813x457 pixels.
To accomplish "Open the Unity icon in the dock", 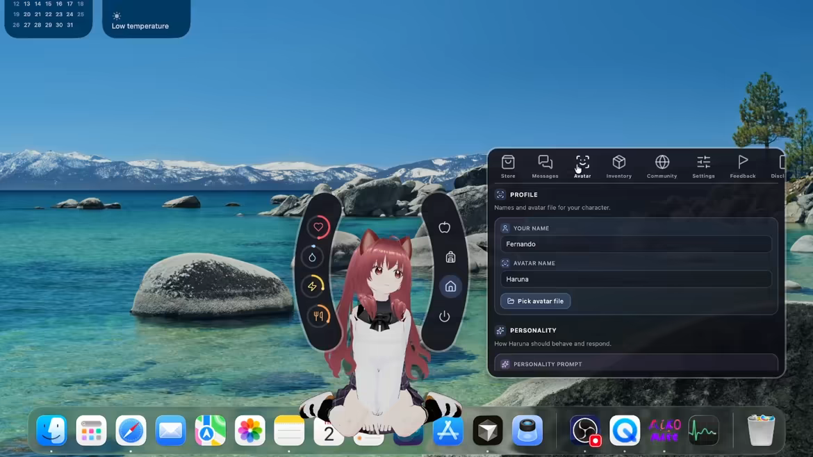I will 488,430.
